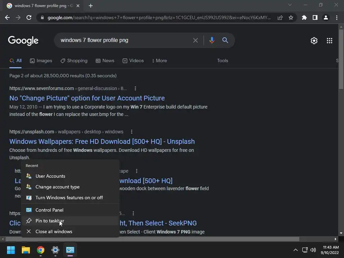Screen dimensions: 344x258
Task: Switch to Images results
Action: (x=41, y=61)
